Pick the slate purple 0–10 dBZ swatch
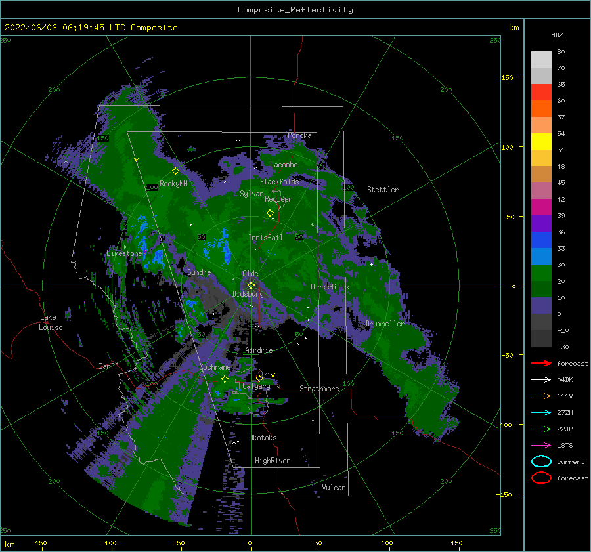 click(541, 306)
